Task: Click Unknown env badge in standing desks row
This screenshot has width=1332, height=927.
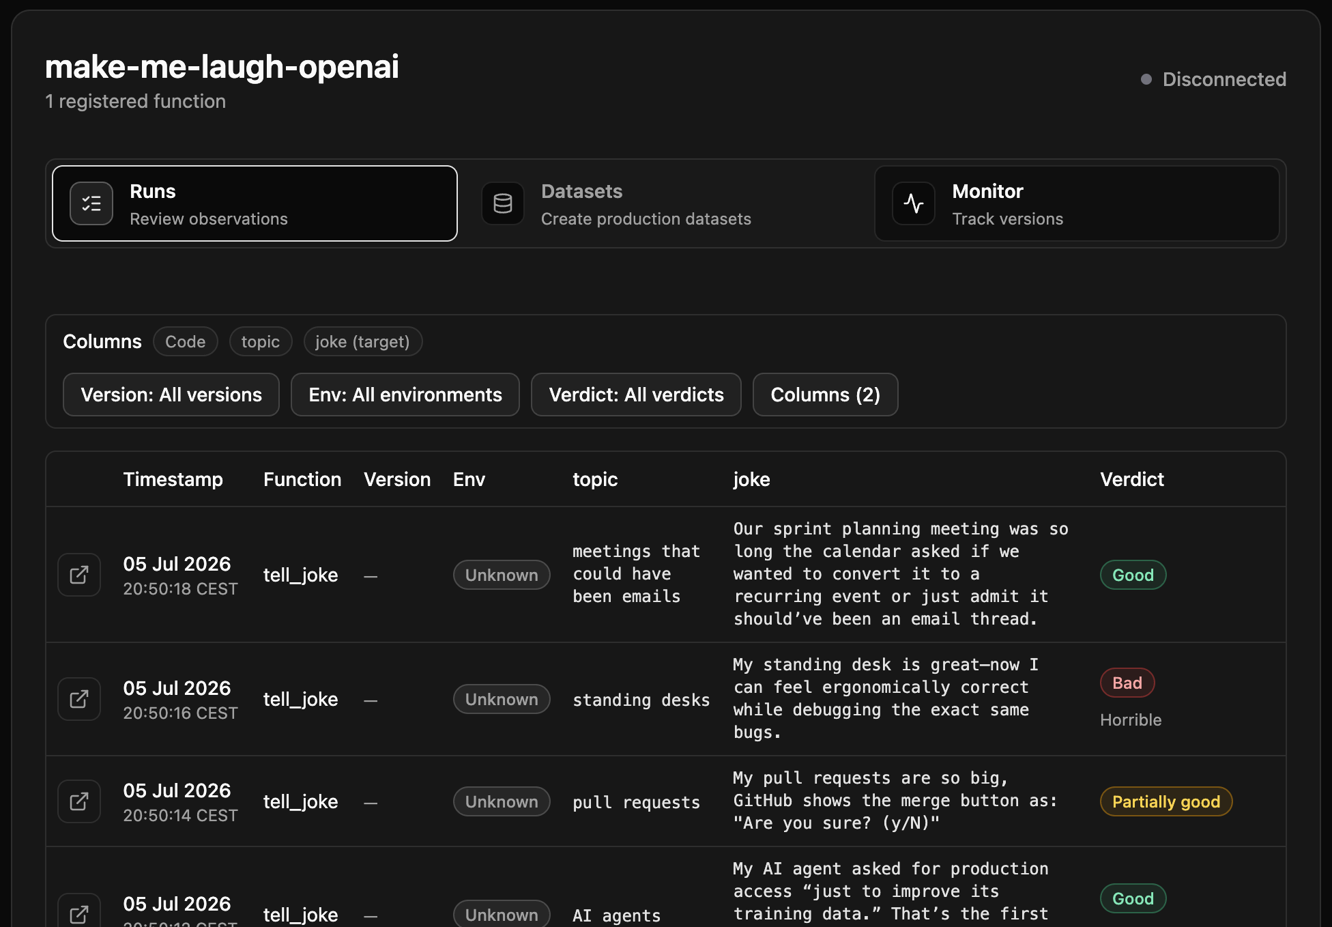Action: coord(502,699)
